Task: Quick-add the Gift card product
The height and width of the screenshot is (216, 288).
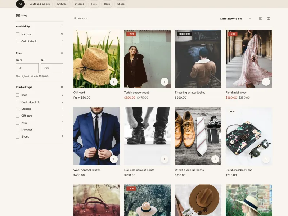Action: [x=114, y=82]
